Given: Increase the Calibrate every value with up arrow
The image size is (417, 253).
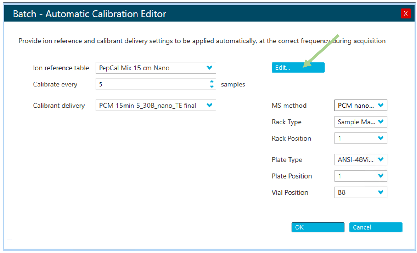Looking at the screenshot, I should pos(212,82).
